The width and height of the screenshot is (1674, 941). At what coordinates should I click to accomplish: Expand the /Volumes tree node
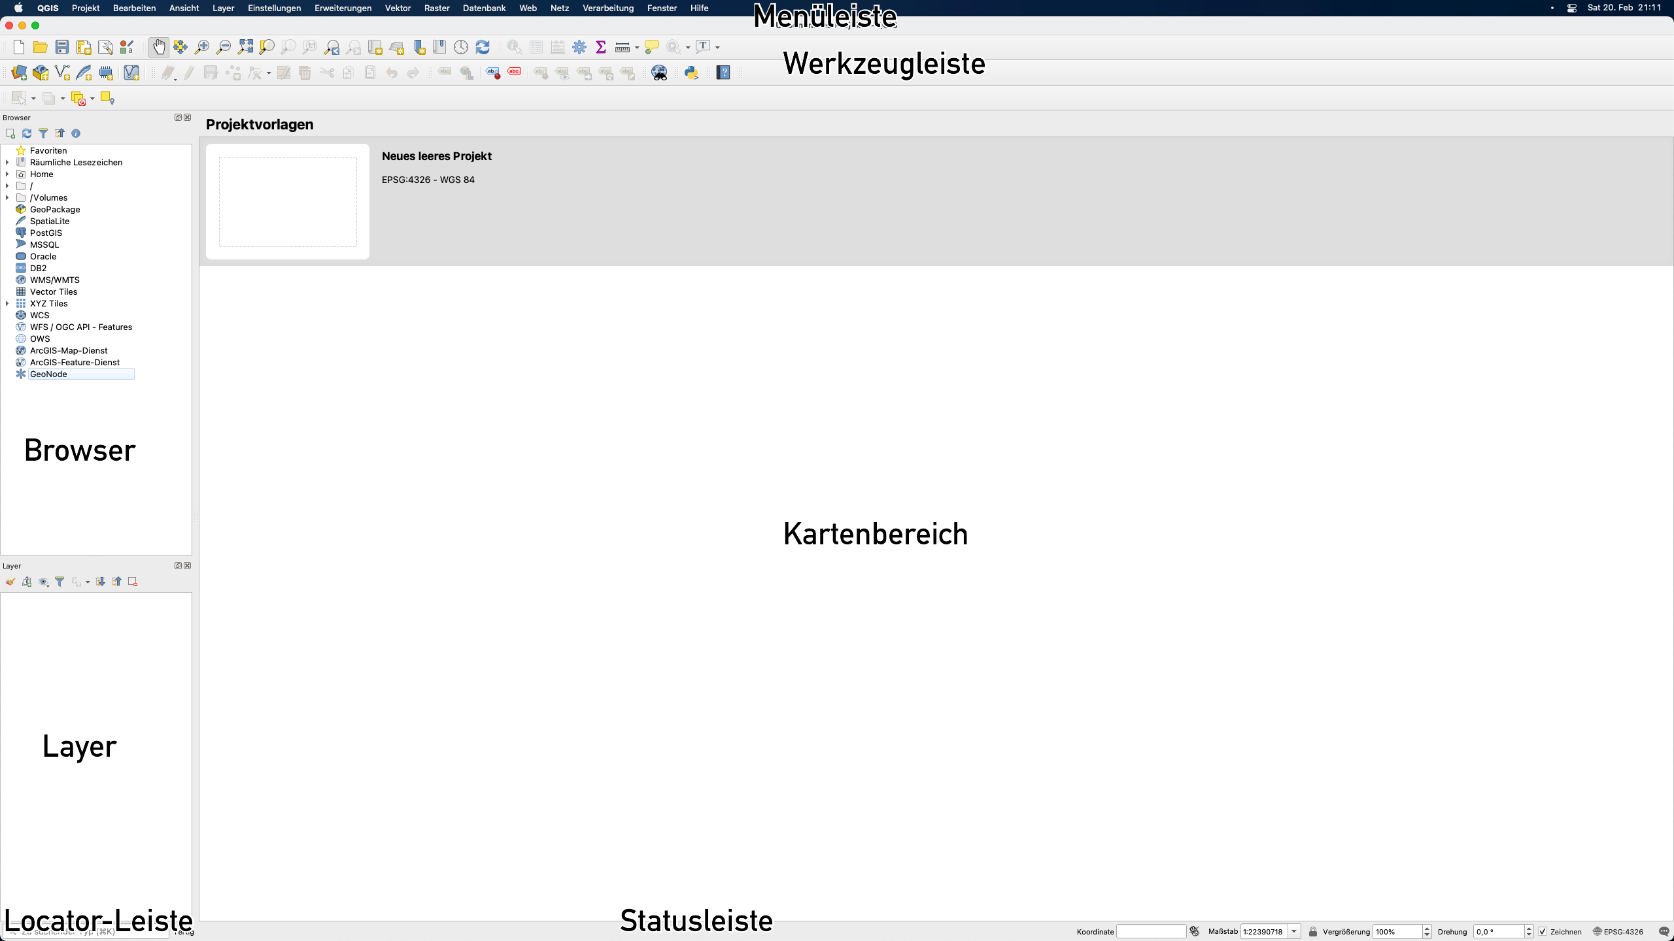7,197
